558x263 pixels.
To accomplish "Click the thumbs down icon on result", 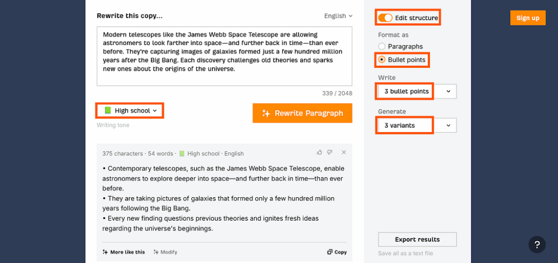I will point(330,152).
